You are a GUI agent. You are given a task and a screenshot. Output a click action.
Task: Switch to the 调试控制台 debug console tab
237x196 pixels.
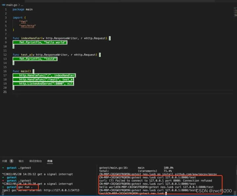(x=35, y=161)
